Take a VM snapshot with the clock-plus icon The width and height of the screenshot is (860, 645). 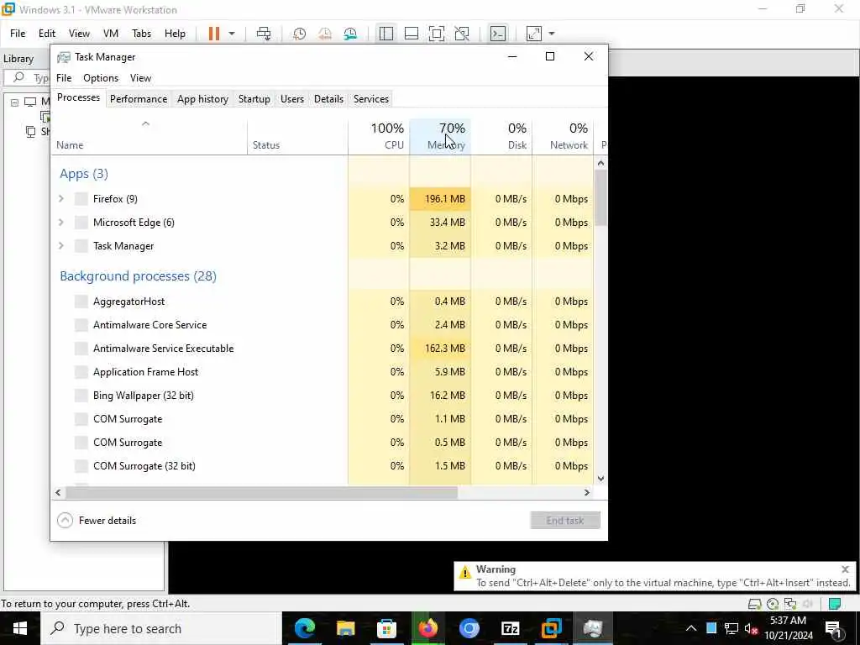click(300, 34)
